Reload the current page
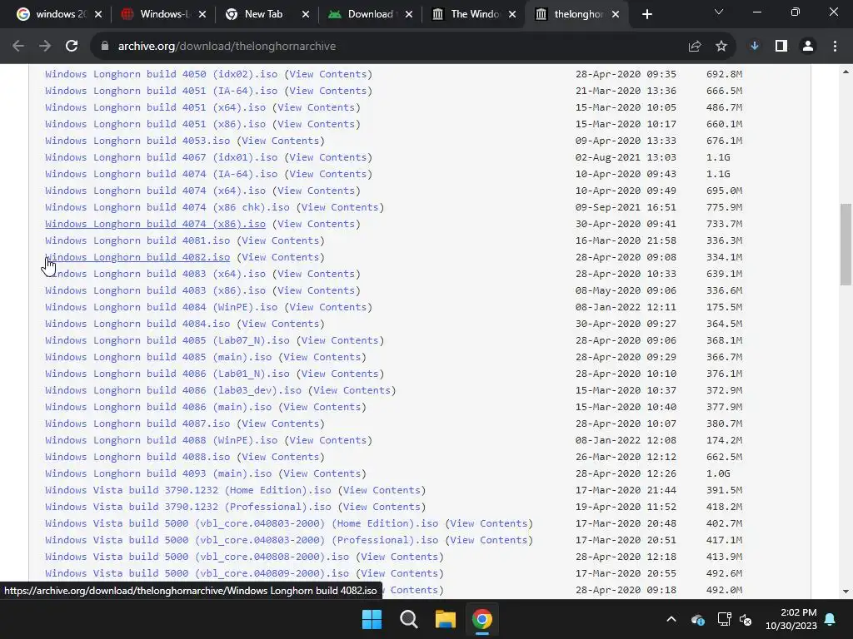The width and height of the screenshot is (853, 639). coord(72,47)
